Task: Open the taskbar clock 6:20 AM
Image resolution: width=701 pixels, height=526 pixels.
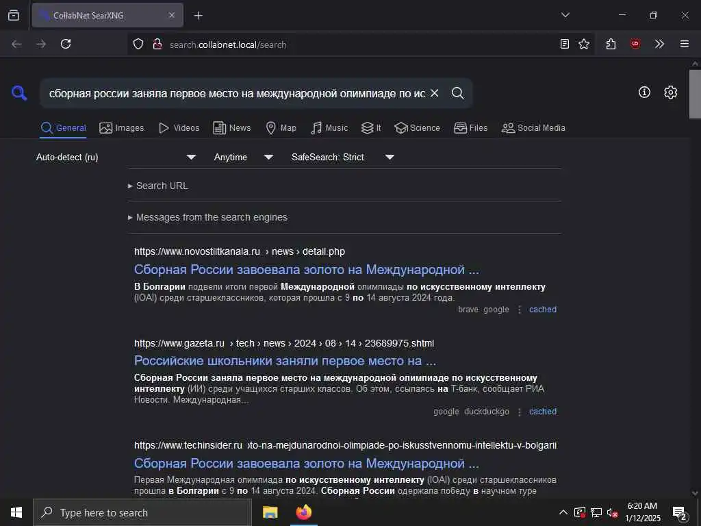Action: 642,512
